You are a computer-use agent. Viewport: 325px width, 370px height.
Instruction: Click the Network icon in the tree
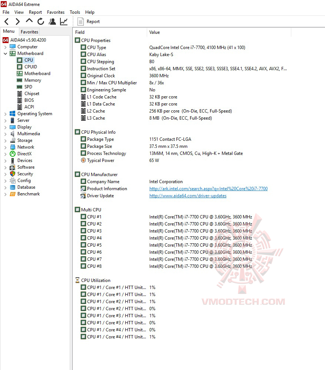coord(13,147)
